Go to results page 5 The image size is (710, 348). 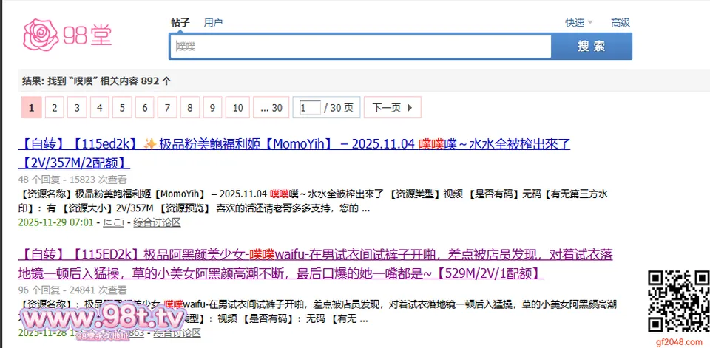(x=122, y=108)
